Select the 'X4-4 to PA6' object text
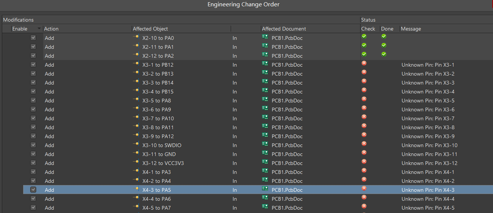 pos(157,199)
